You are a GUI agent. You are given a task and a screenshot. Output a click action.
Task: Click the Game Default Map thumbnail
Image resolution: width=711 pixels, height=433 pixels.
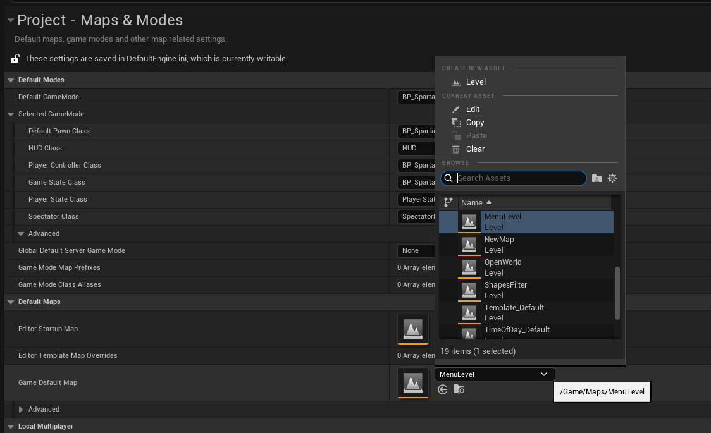tap(413, 382)
